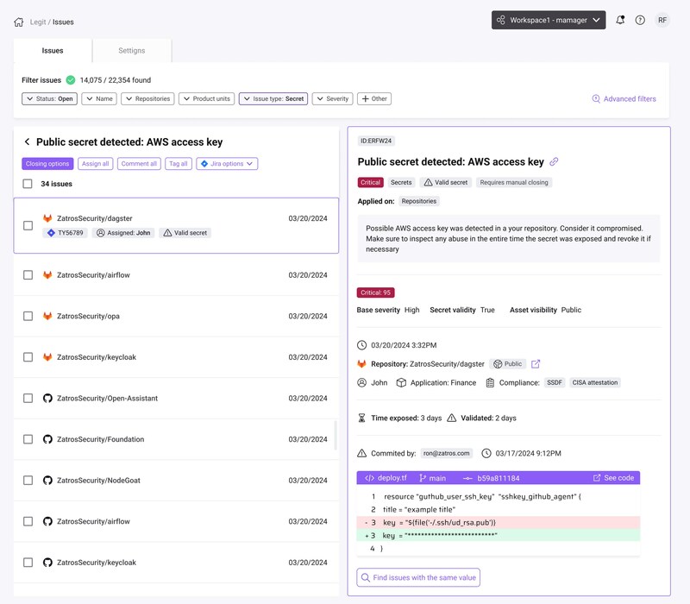This screenshot has width=690, height=604.
Task: Click Find issues with the same value
Action: 418,577
